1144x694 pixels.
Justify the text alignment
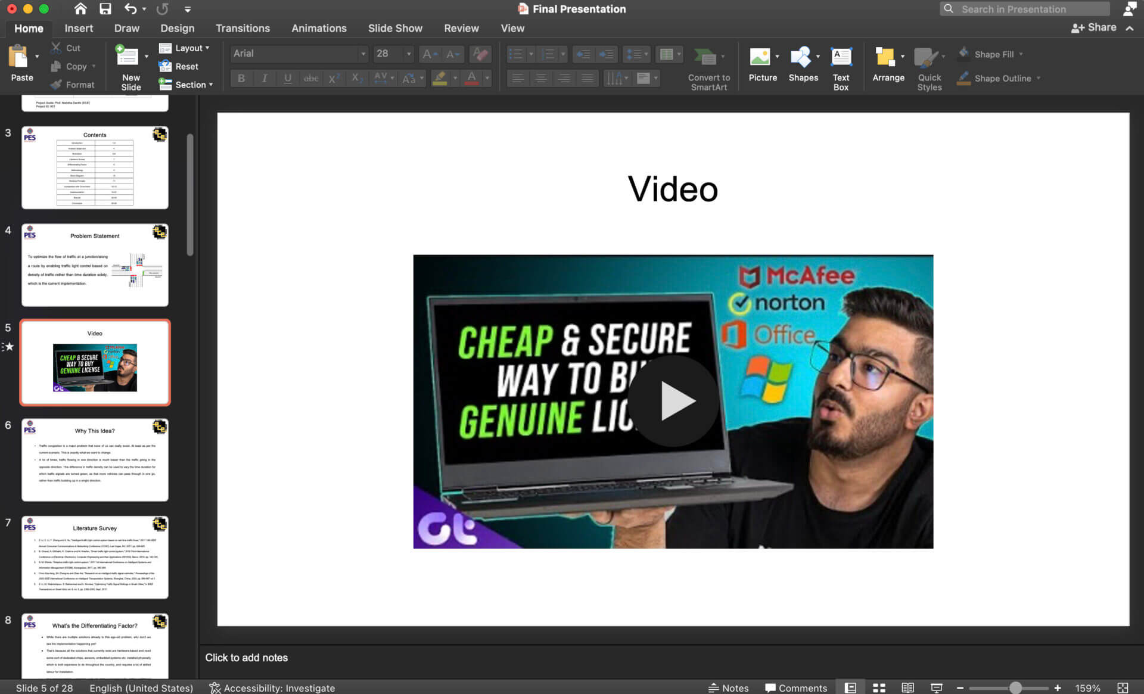(x=587, y=78)
